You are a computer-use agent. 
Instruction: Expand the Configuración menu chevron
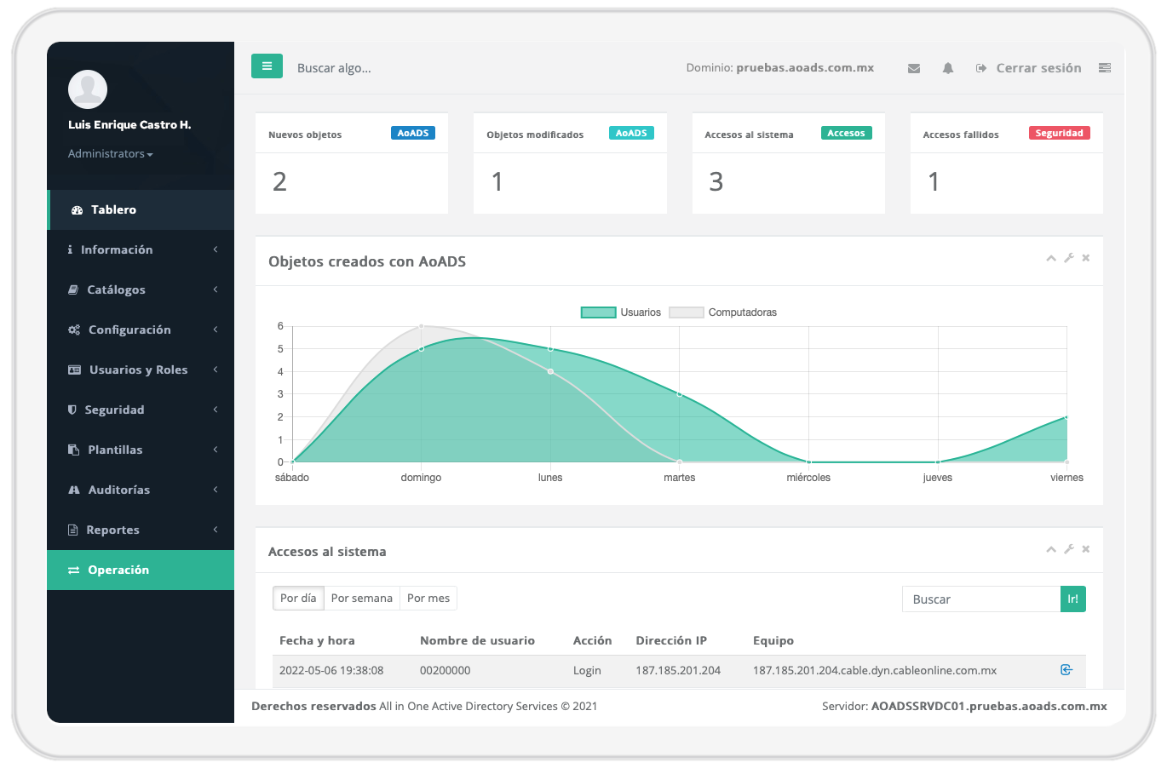216,330
